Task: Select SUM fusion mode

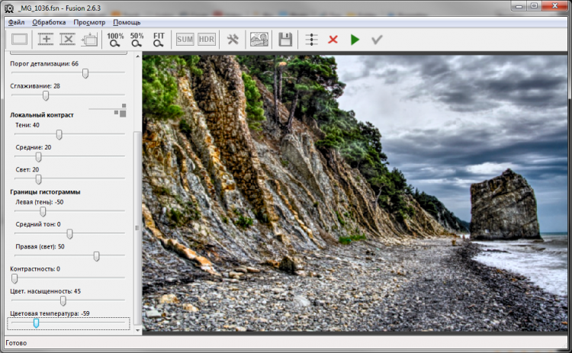Action: coord(185,40)
